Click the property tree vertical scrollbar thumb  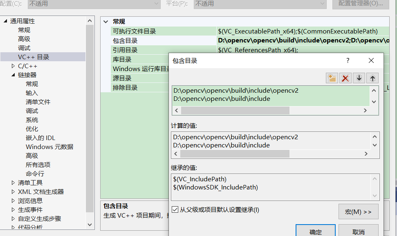pos(90,118)
